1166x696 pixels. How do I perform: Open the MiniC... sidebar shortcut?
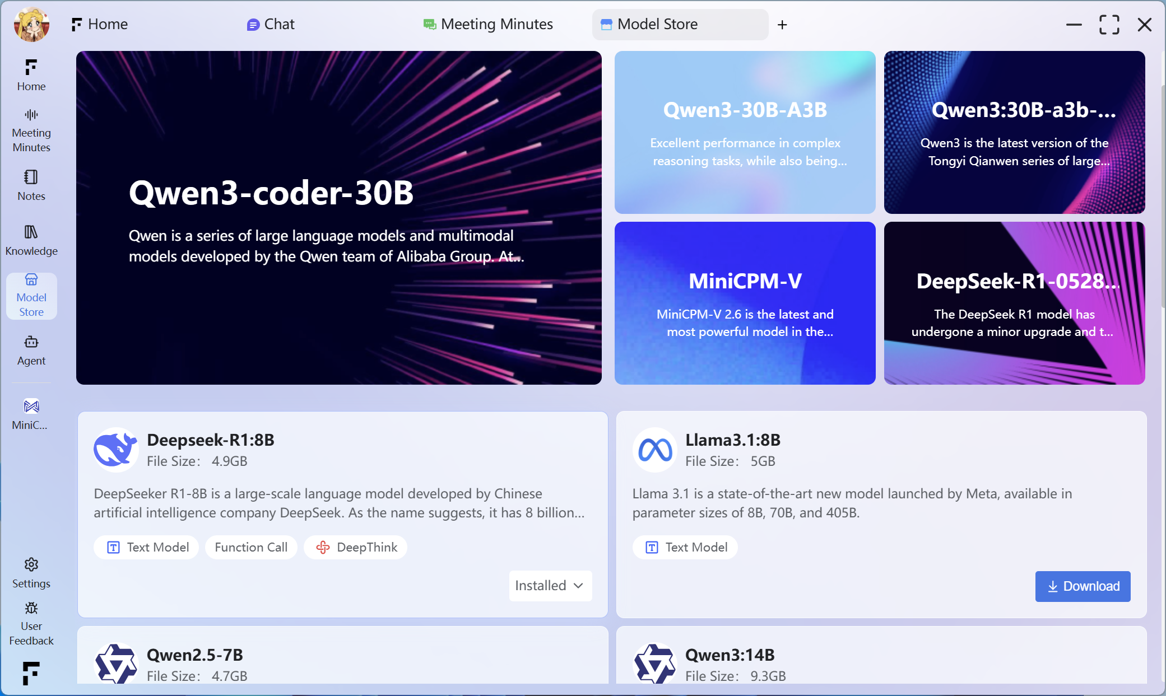[x=31, y=413]
